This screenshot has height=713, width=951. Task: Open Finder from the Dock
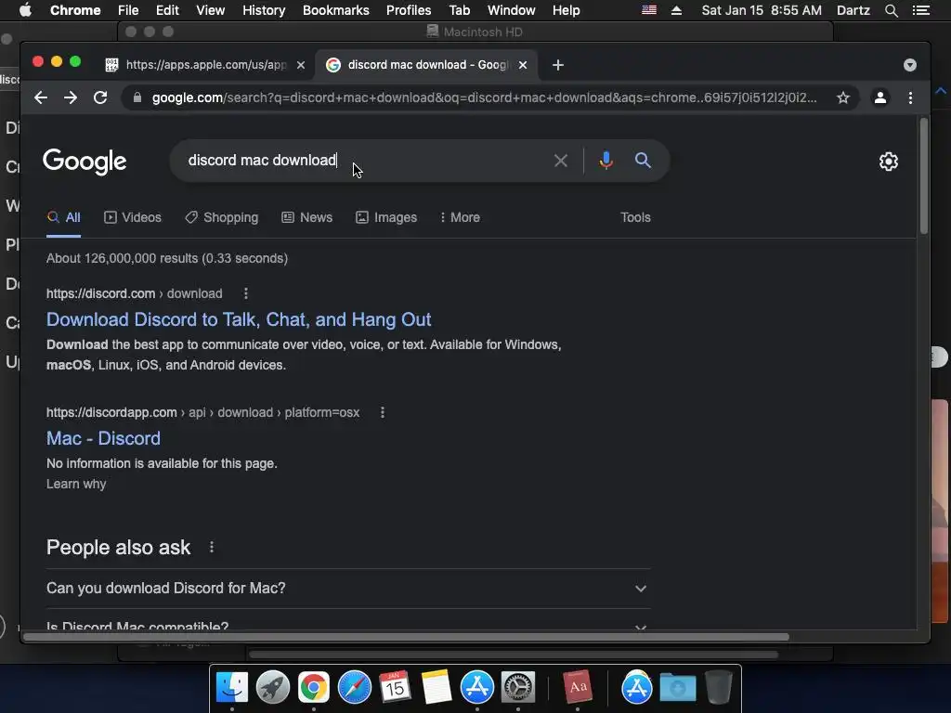pyautogui.click(x=232, y=688)
